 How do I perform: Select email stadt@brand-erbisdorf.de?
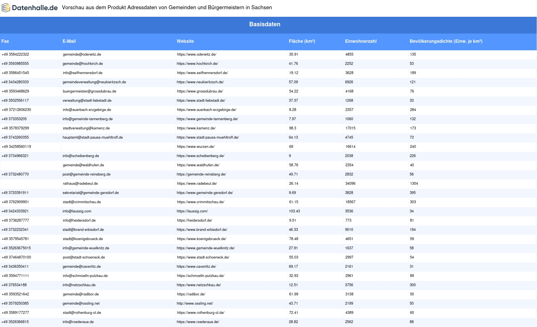[x=83, y=230]
